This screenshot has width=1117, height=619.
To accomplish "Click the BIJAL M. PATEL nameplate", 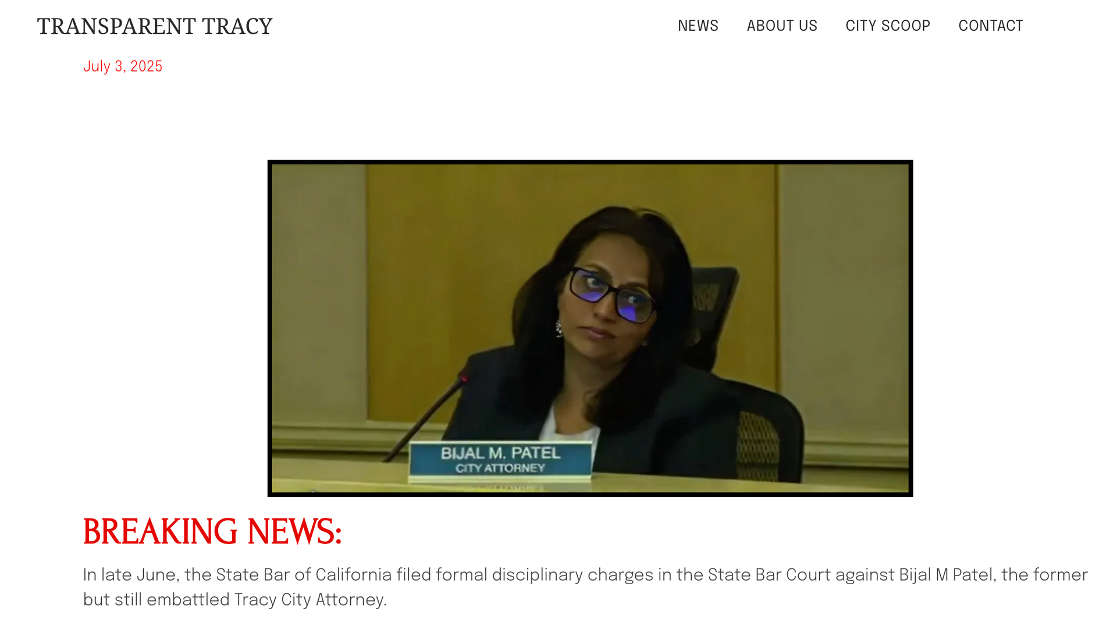I will tap(500, 461).
